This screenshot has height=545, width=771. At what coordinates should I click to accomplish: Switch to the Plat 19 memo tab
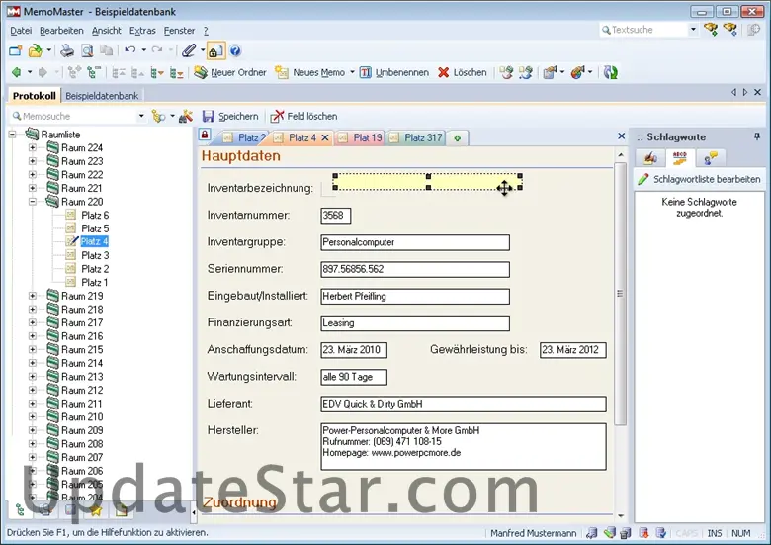click(362, 138)
